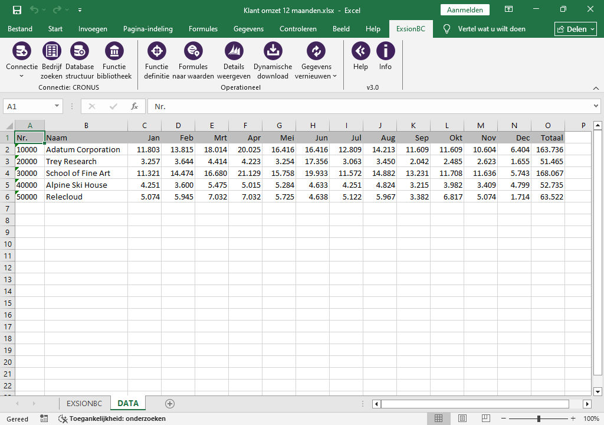Viewport: 604px width, 425px height.
Task: Open the Controleren tab
Action: click(298, 29)
